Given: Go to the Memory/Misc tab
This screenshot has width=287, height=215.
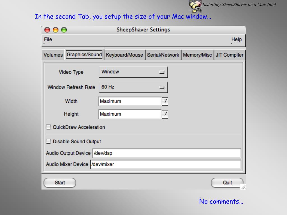Looking at the screenshot, I should 197,55.
